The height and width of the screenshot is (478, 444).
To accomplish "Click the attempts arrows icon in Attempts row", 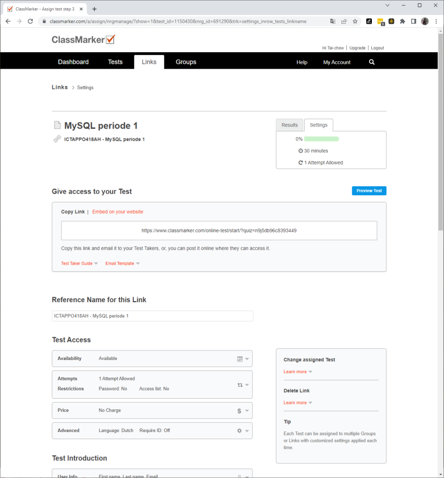I will click(x=240, y=385).
